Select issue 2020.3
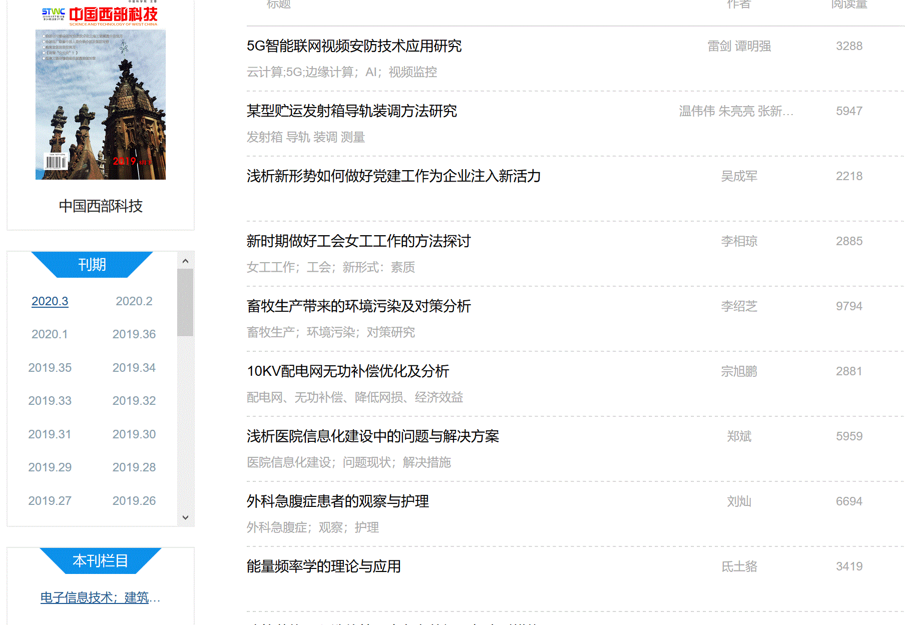Screen dimensions: 905x625 (x=50, y=301)
